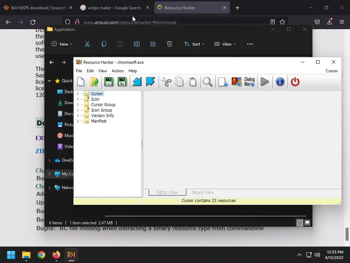Switch explorer to large thumbnails view icon
350x263 pixels.
tap(307, 223)
